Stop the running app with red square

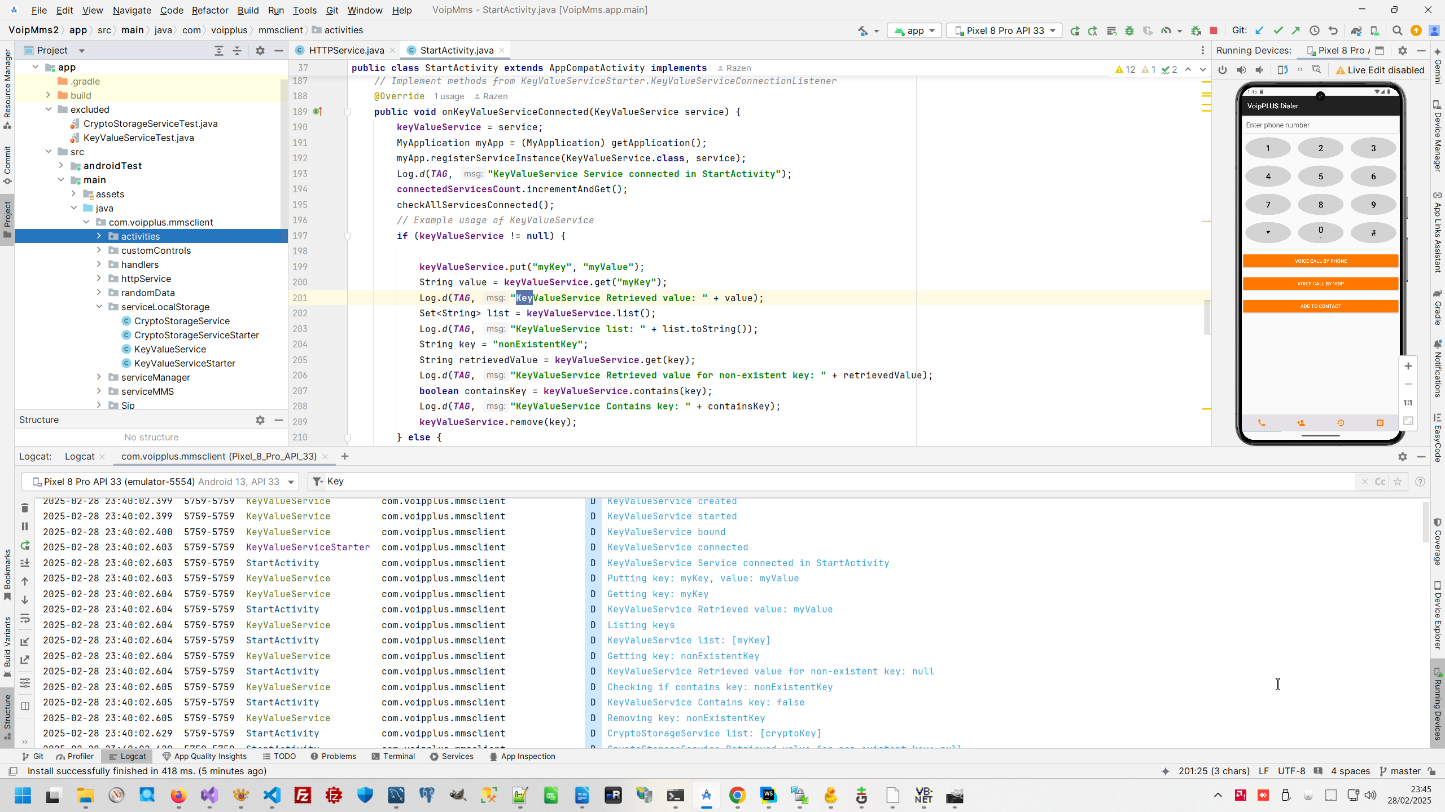[1214, 30]
